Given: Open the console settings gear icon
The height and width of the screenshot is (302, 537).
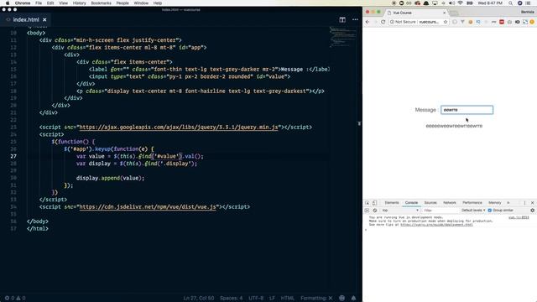Looking at the screenshot, I should coord(532,211).
